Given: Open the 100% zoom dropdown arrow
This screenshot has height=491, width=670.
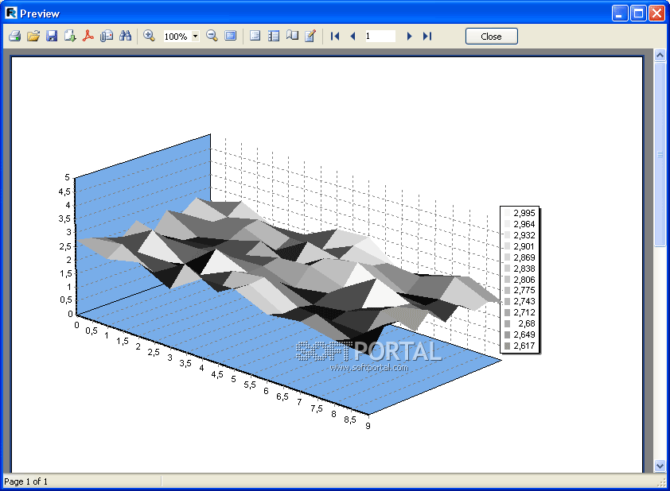Looking at the screenshot, I should pos(195,37).
